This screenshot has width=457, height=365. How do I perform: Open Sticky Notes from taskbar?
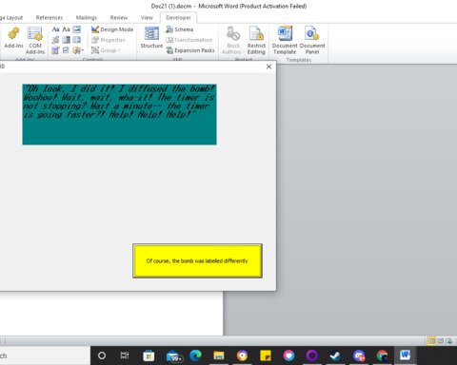click(266, 355)
